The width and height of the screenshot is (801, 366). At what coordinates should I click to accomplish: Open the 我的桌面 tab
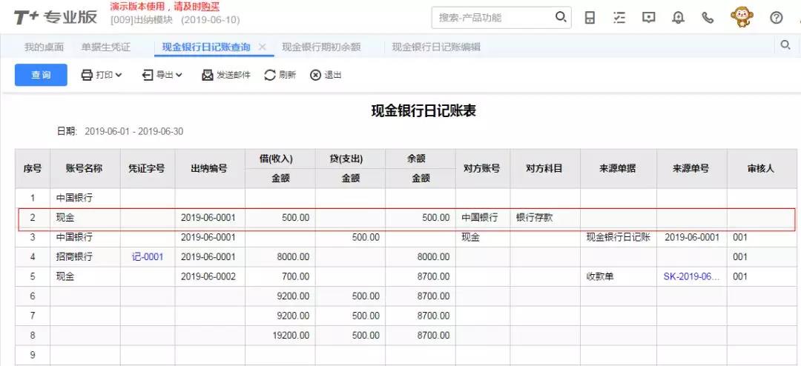(x=45, y=47)
